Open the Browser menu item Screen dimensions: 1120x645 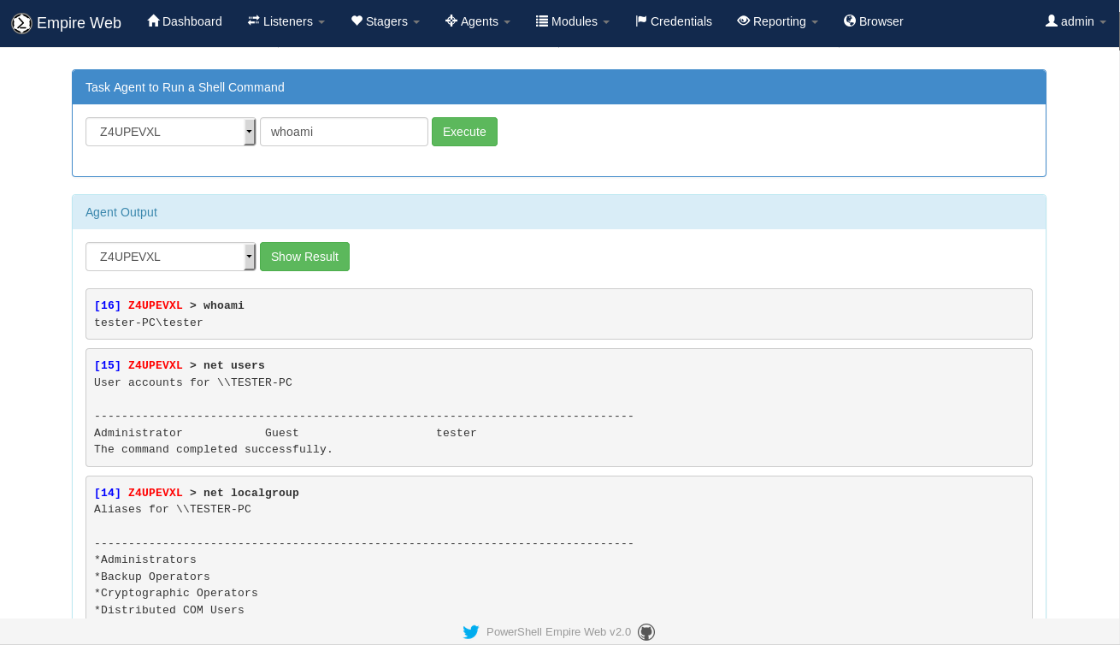(x=874, y=21)
